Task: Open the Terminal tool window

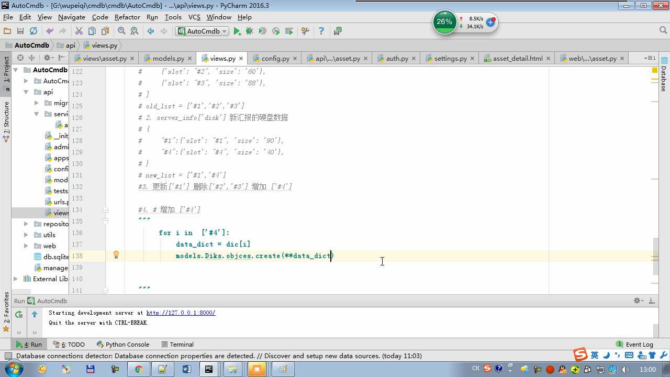Action: pyautogui.click(x=177, y=345)
